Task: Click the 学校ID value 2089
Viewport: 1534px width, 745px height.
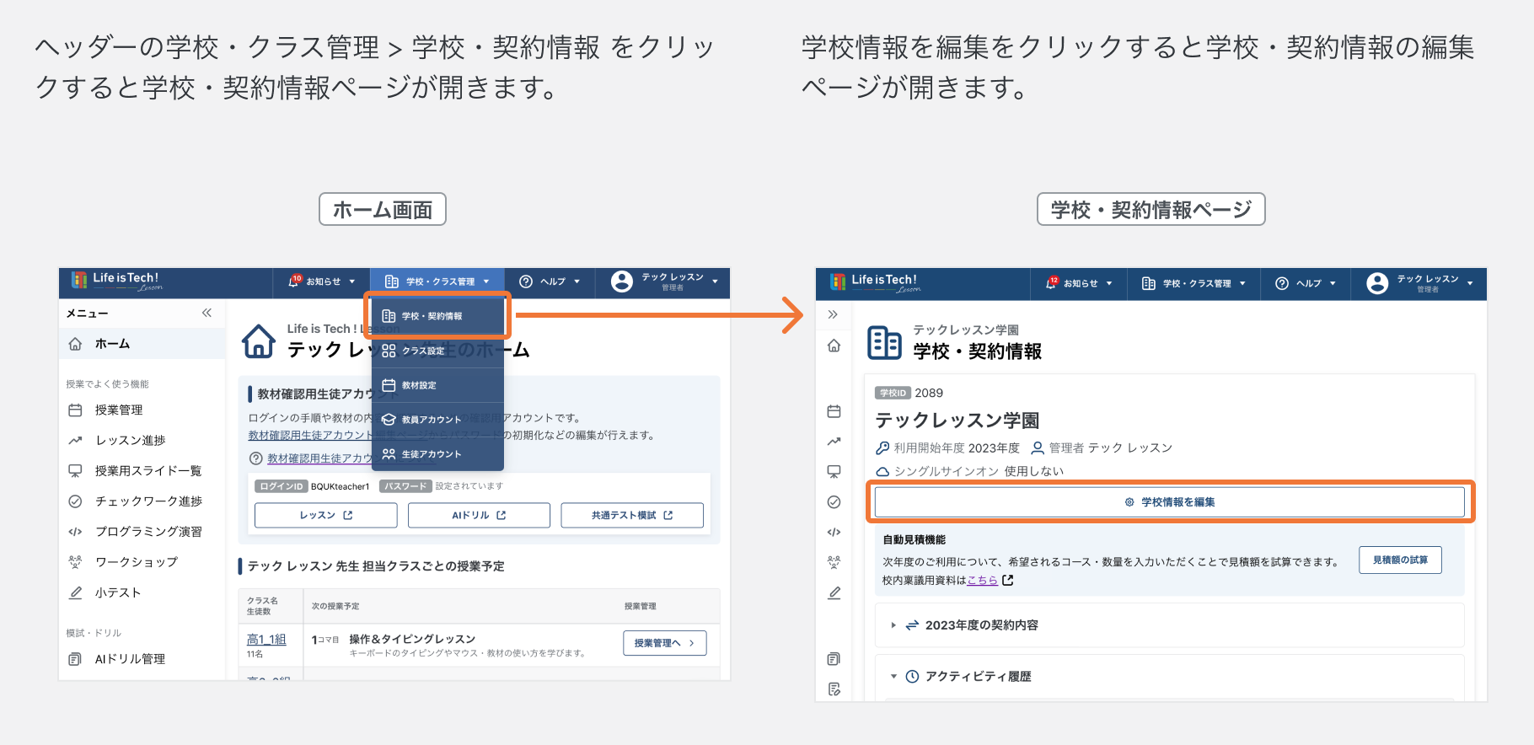Action: tap(929, 393)
